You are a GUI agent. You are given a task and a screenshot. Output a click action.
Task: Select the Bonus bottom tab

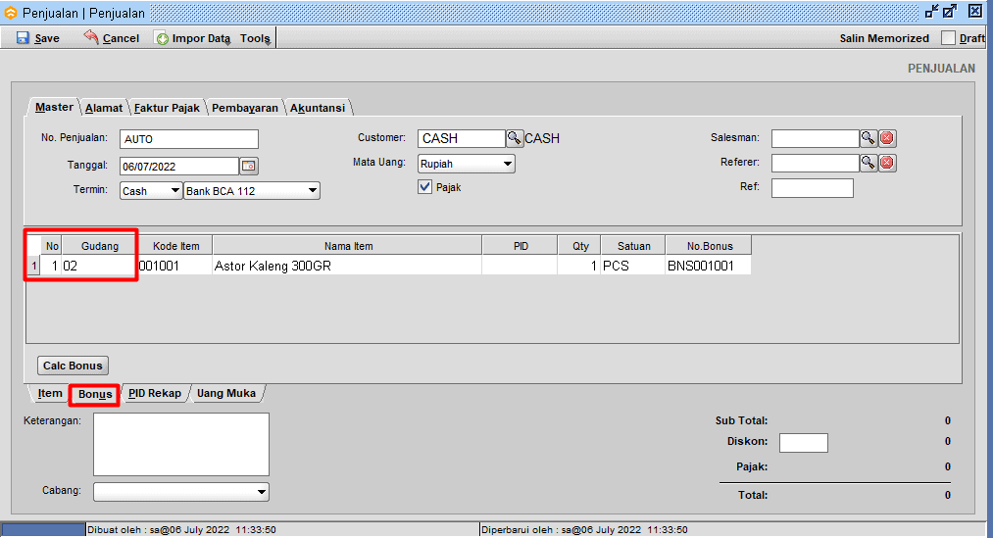pos(95,394)
